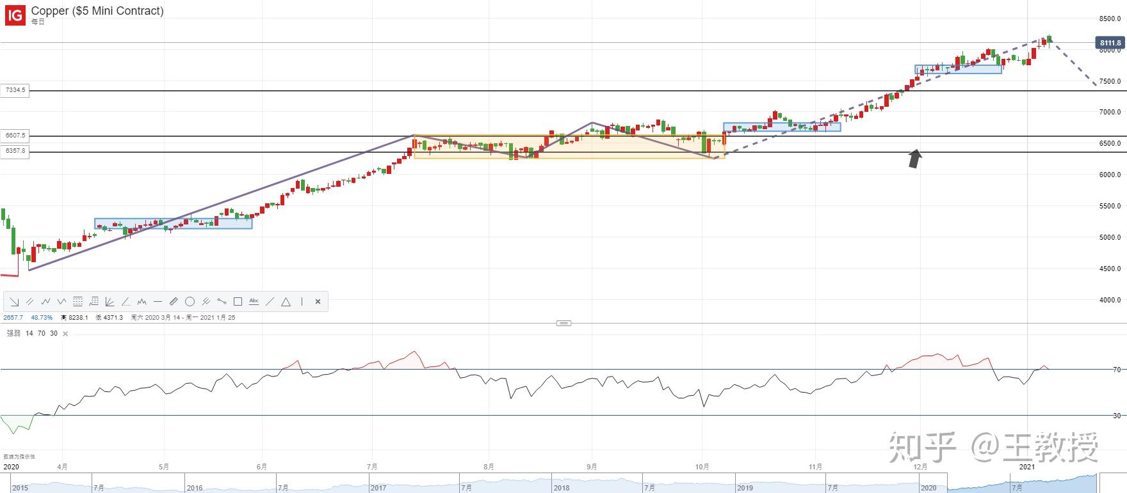The width and height of the screenshot is (1127, 493).
Task: Click the 6607.5 horizontal line label
Action: click(15, 136)
